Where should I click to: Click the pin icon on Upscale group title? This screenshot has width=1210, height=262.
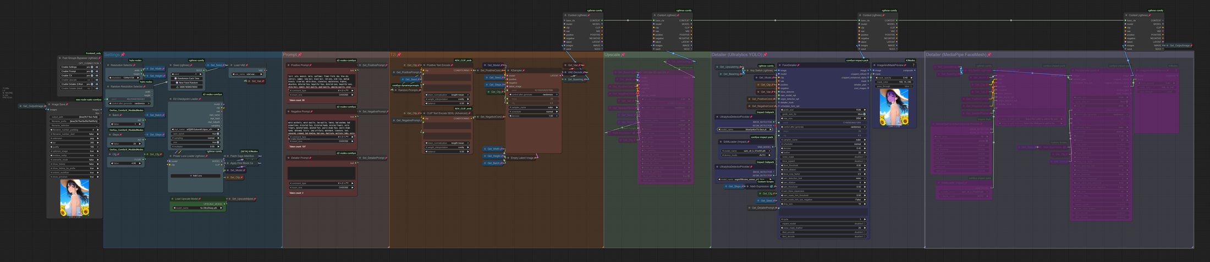coord(623,54)
